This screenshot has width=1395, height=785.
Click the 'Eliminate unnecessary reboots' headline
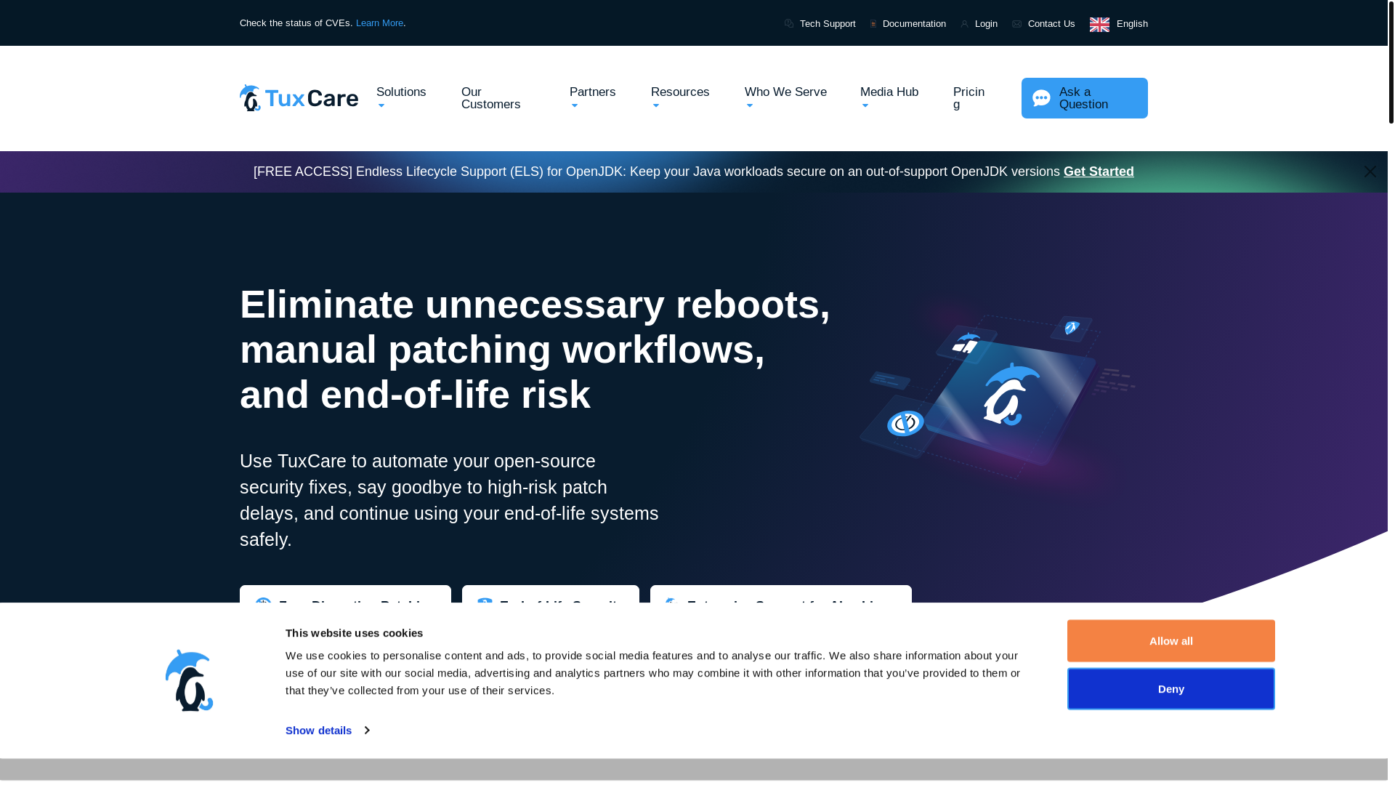[x=535, y=350]
